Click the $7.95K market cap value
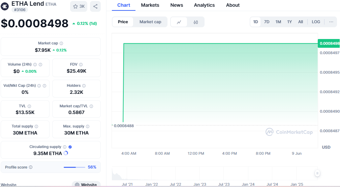 point(43,50)
